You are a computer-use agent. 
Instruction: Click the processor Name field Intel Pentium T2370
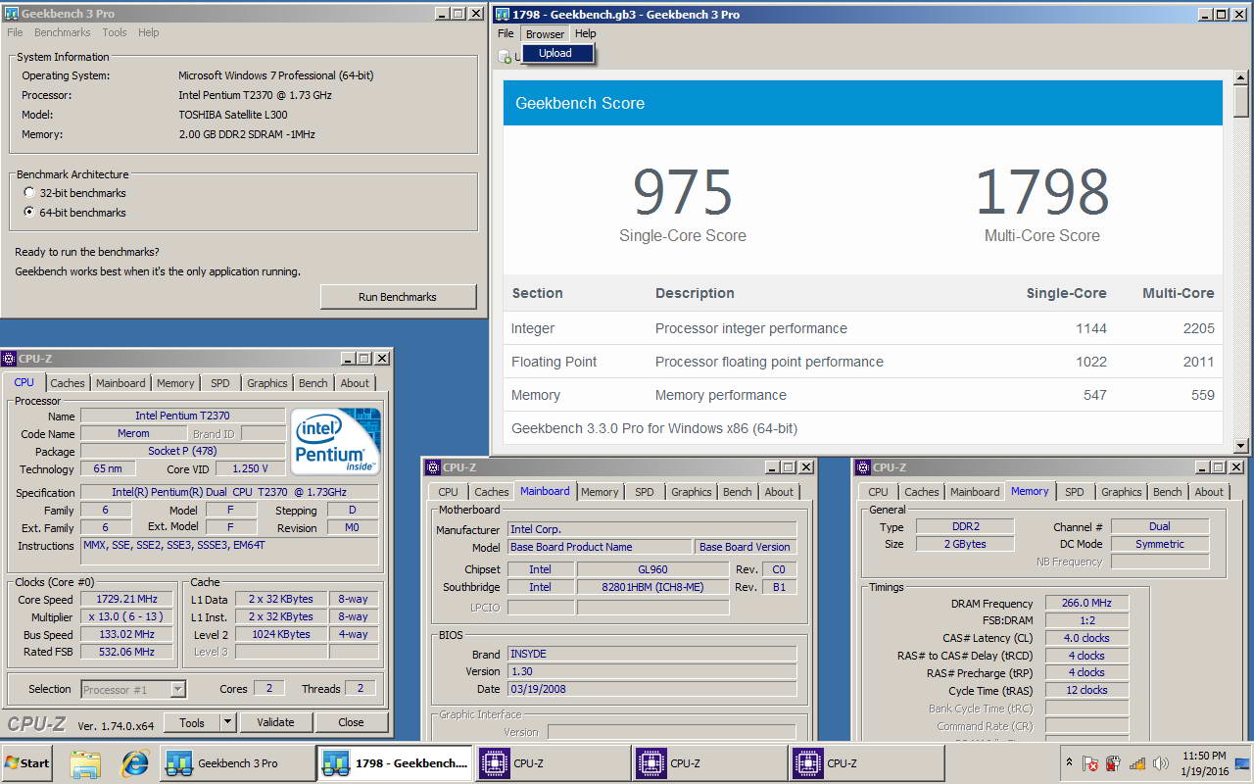pyautogui.click(x=182, y=416)
